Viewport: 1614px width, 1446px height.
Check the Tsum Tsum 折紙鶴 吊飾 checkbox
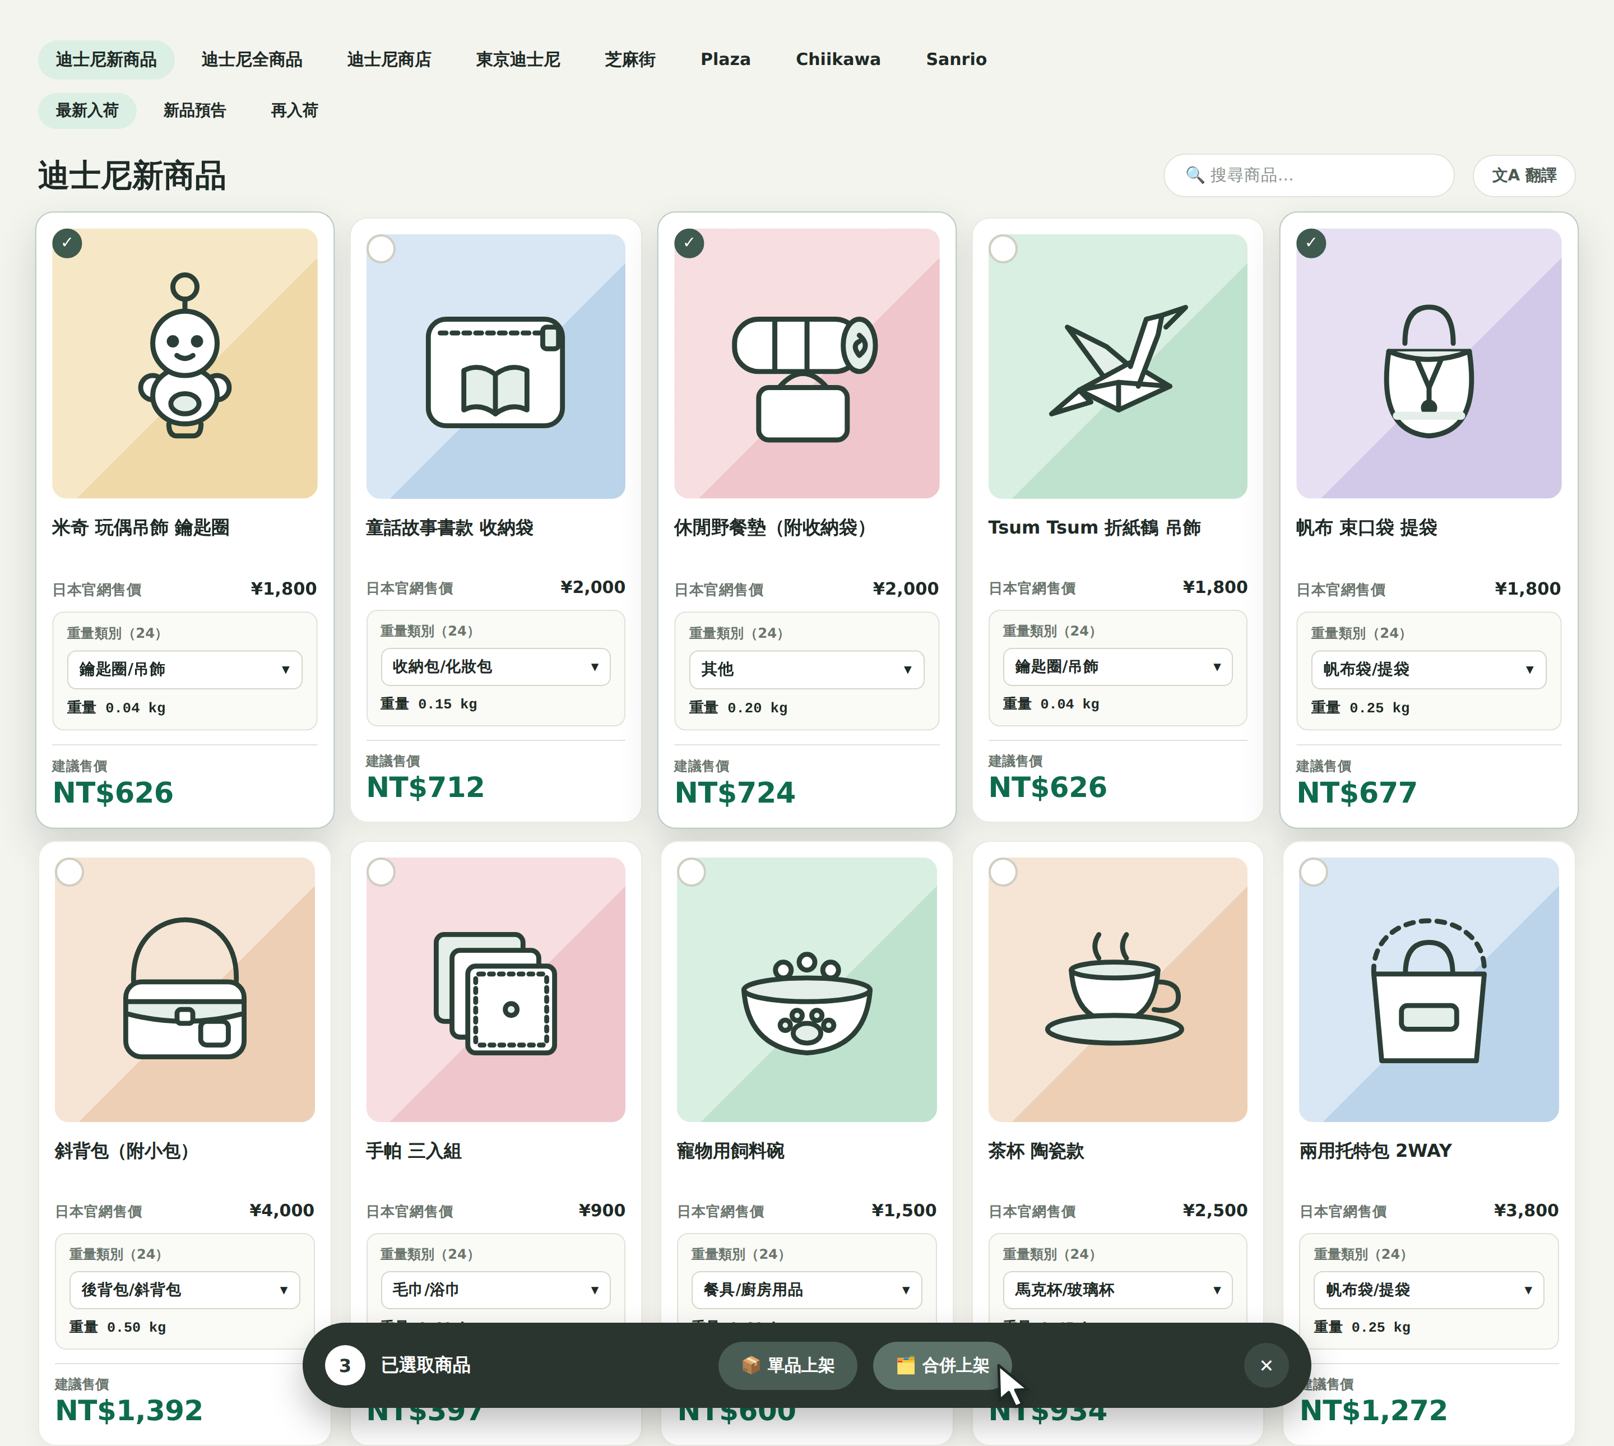click(x=1003, y=249)
